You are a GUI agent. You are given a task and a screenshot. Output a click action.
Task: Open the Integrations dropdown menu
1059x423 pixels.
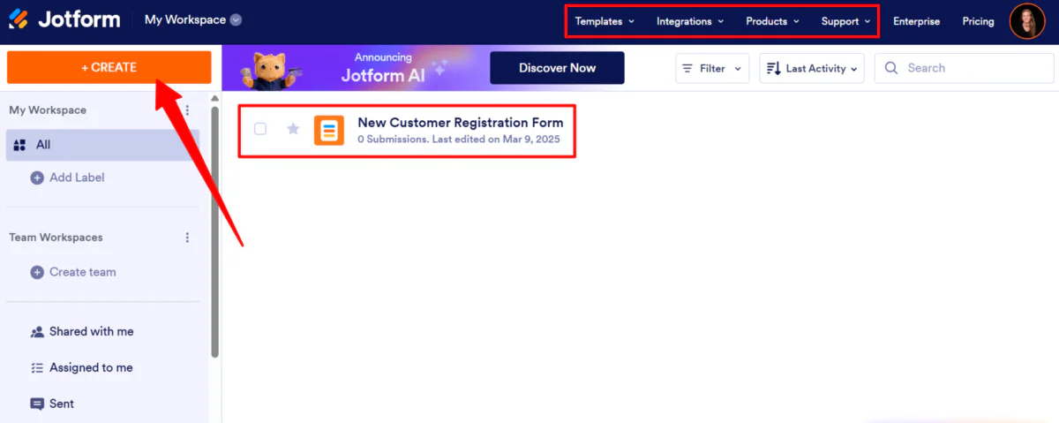690,21
